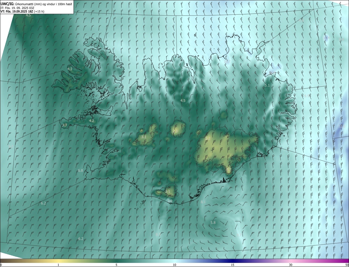Image resolution: width=349 pixels, height=267 pixels.
Task: Click the 5.1 value label in the northeast
Action: click(267, 85)
